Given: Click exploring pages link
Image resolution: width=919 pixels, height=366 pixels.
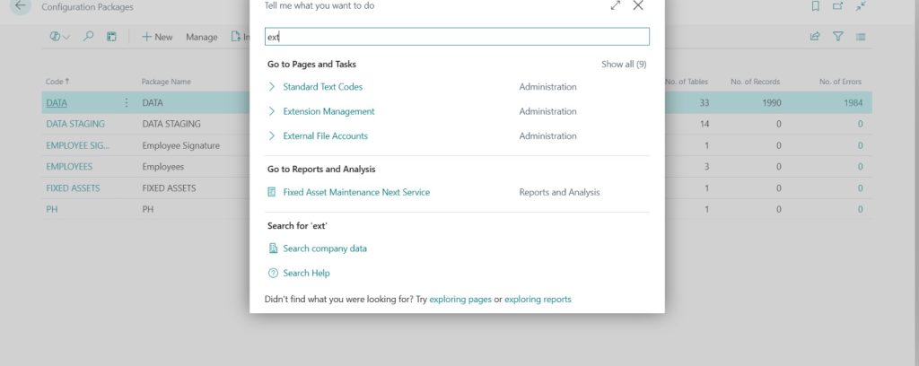Looking at the screenshot, I should tap(460, 300).
